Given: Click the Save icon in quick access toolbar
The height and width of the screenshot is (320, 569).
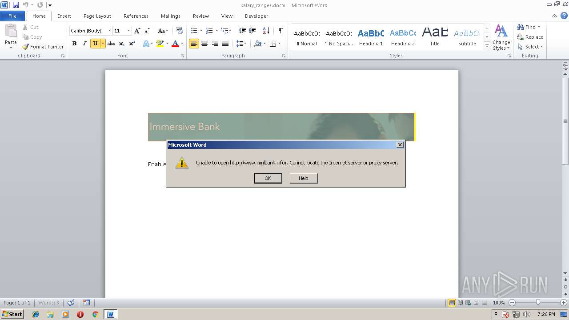Looking at the screenshot, I should point(16,5).
